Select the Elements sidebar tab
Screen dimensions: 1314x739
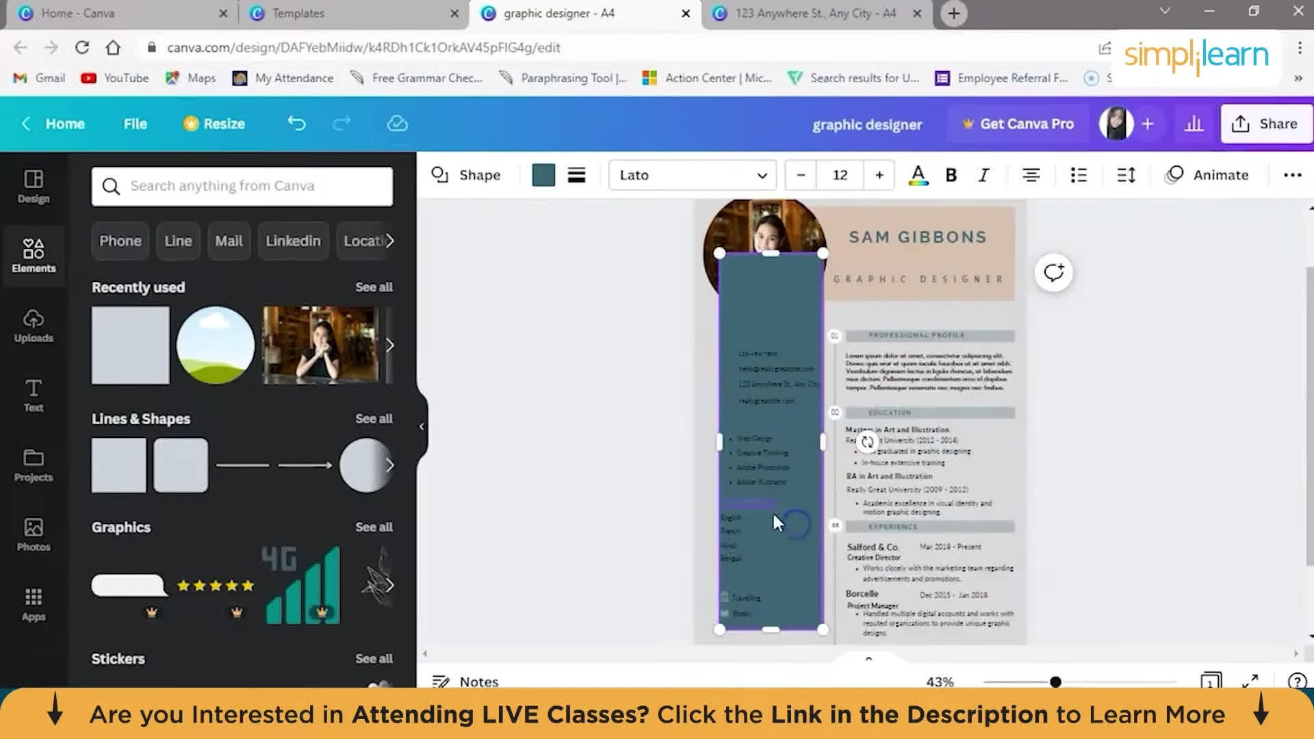tap(34, 256)
